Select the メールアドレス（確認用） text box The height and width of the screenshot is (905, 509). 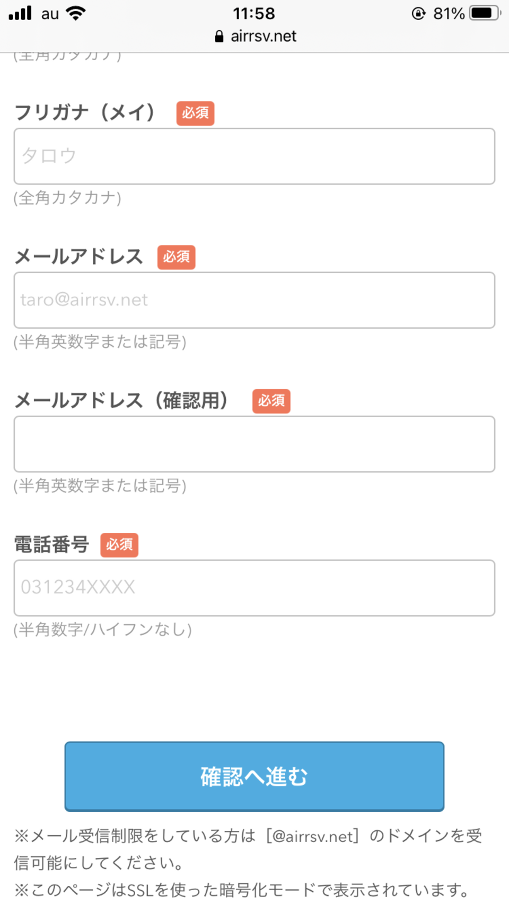pyautogui.click(x=254, y=444)
